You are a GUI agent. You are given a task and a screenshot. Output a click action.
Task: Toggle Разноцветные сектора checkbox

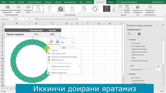130,61
